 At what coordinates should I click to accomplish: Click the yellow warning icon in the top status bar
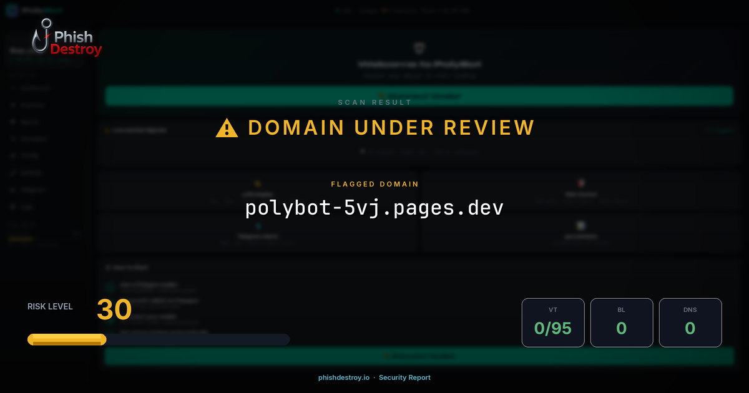[x=385, y=9]
